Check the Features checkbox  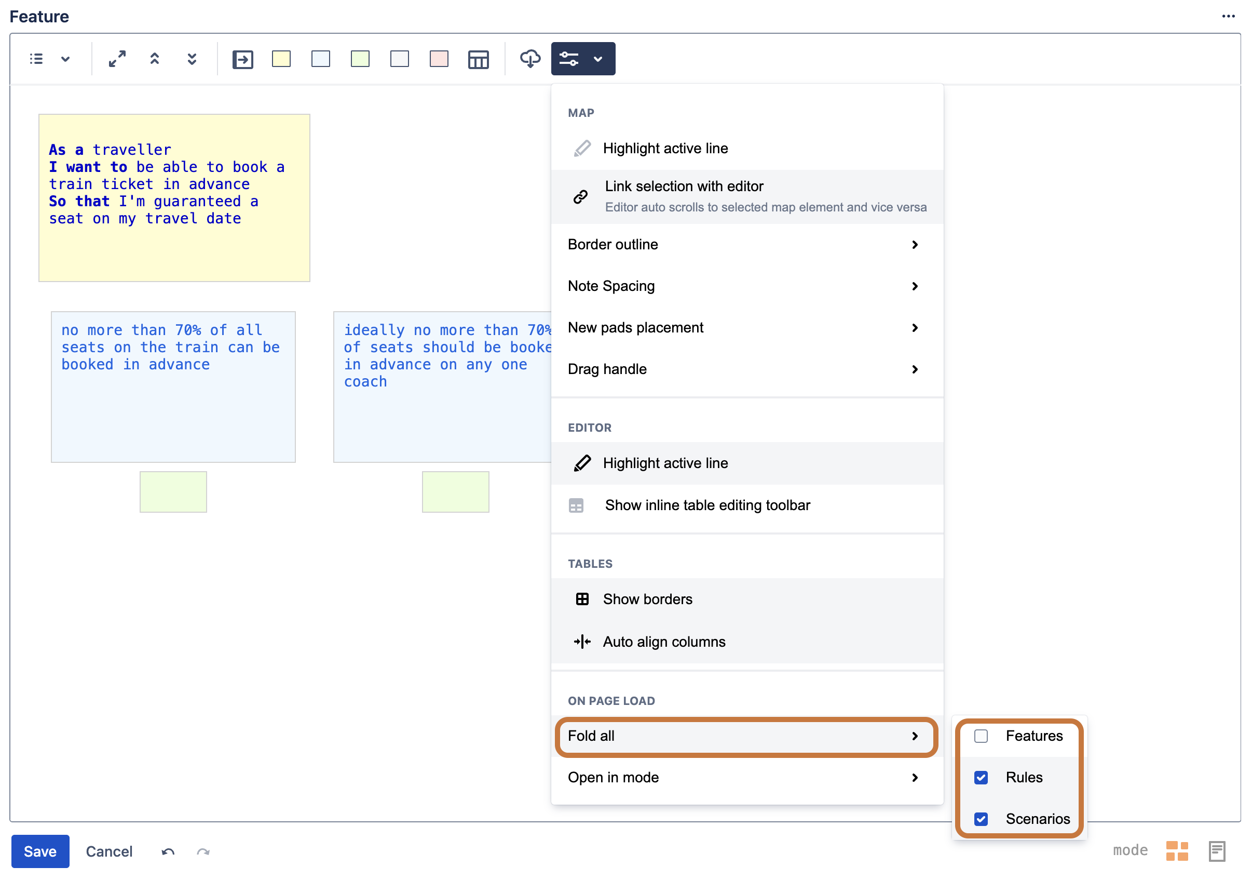pyautogui.click(x=981, y=737)
